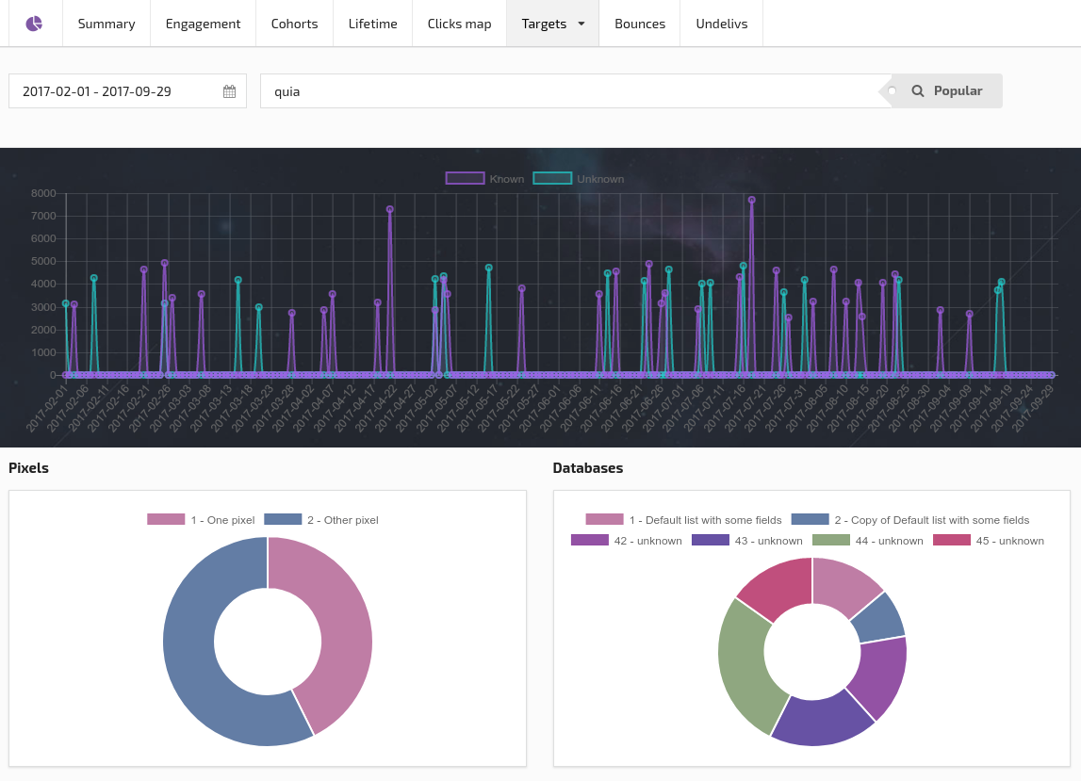The image size is (1081, 781).
Task: Open the Summary tab
Action: coord(106,24)
